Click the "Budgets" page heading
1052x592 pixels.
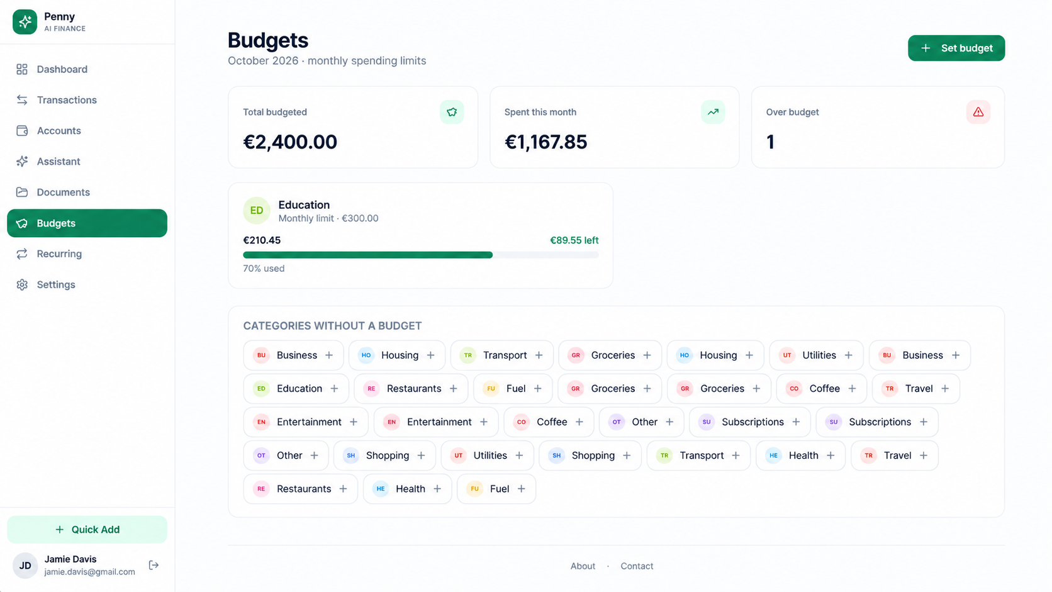coord(268,40)
